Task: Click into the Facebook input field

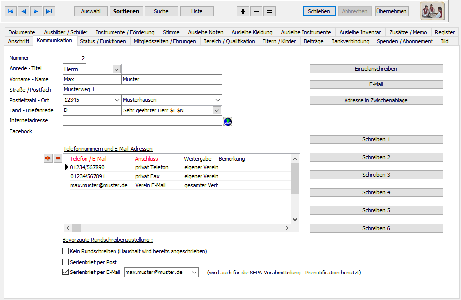Action: 143,131
